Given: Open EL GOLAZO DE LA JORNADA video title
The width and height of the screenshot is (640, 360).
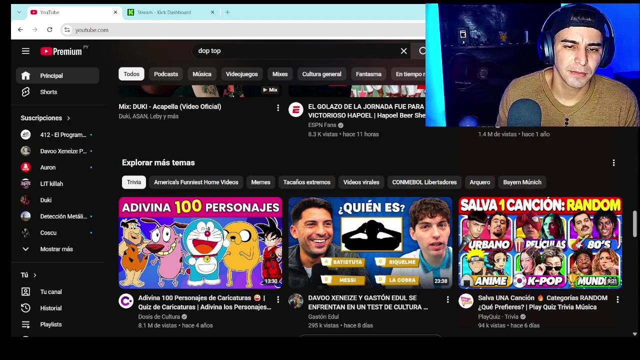Looking at the screenshot, I should pyautogui.click(x=366, y=110).
